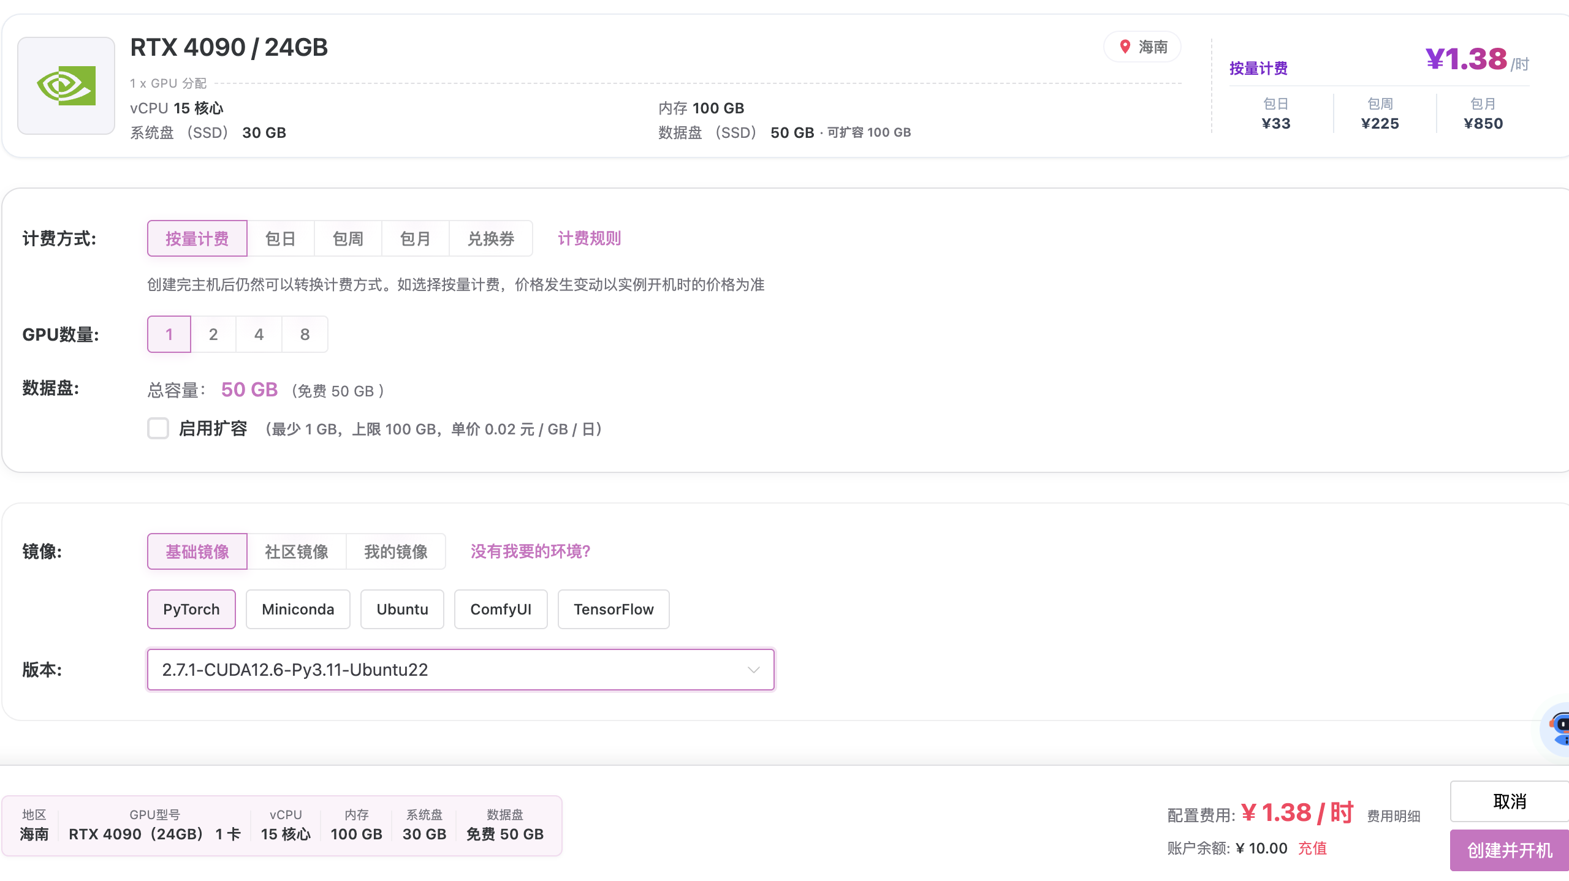Click the 包月 ¥850 price
Screen dimensions: 1569x881
(x=1483, y=114)
